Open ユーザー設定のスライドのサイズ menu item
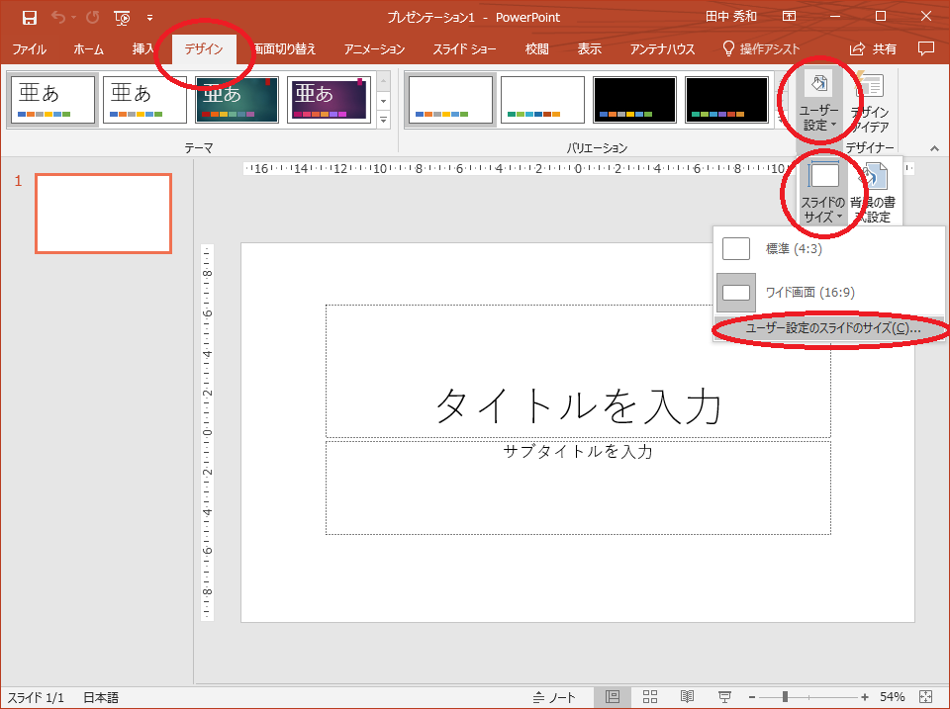Image resolution: width=950 pixels, height=709 pixels. point(832,328)
